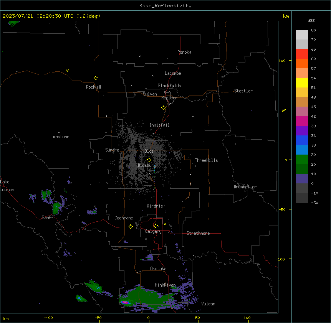The height and width of the screenshot is (323, 331).
Task: Click the yellow diamond marker beside RockyMH
Action: (x=96, y=78)
